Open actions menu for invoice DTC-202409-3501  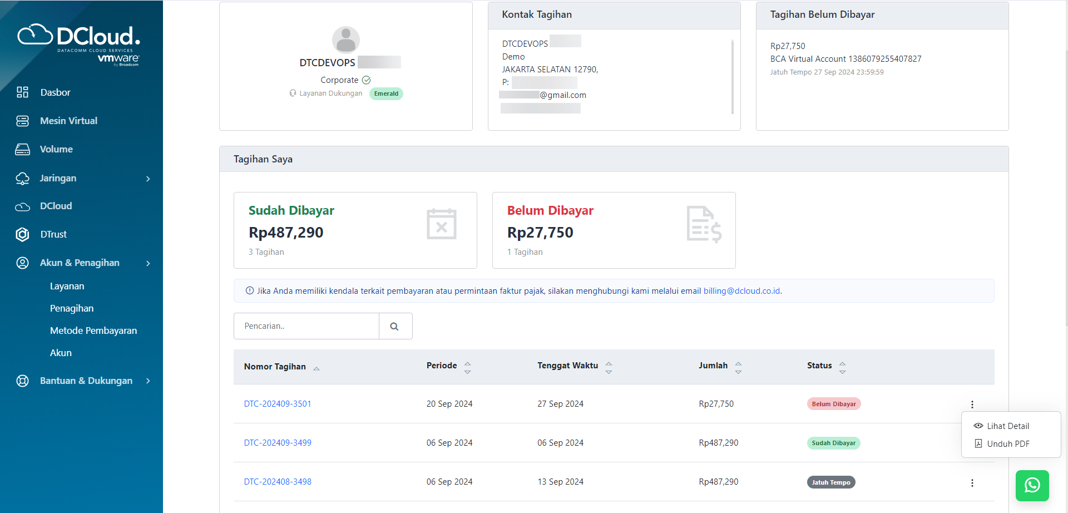pyautogui.click(x=972, y=405)
